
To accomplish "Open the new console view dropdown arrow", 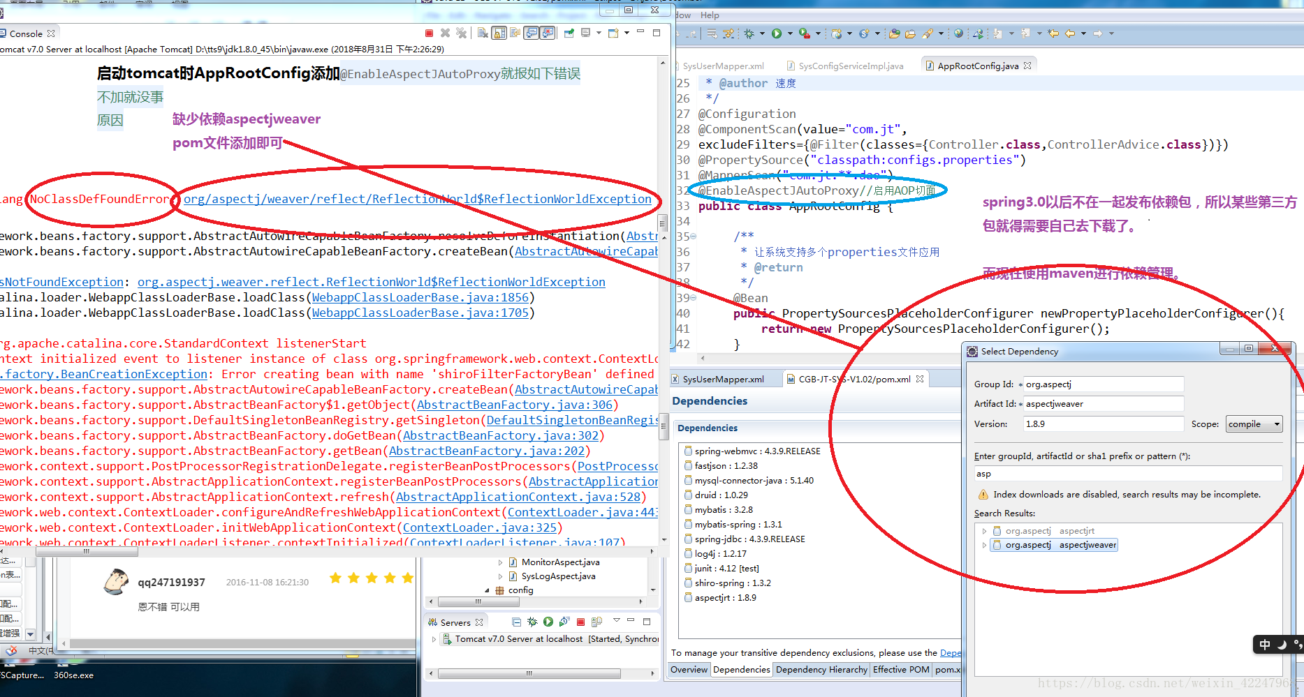I will pos(627,33).
